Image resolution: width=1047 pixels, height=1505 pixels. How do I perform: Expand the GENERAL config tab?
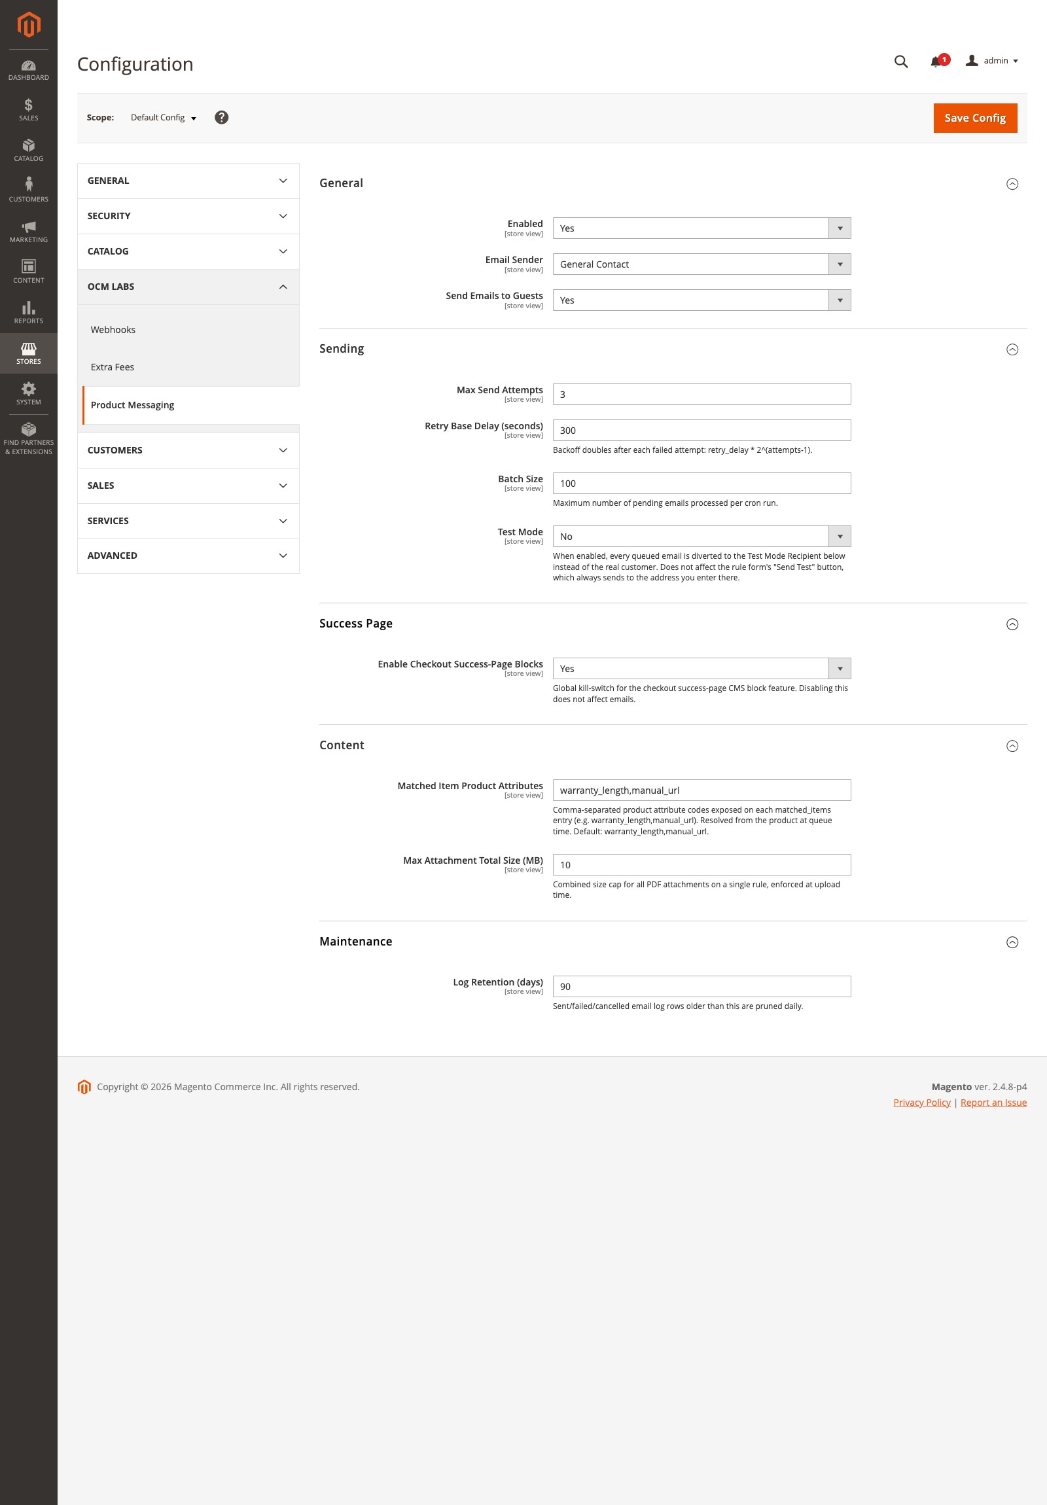(188, 181)
